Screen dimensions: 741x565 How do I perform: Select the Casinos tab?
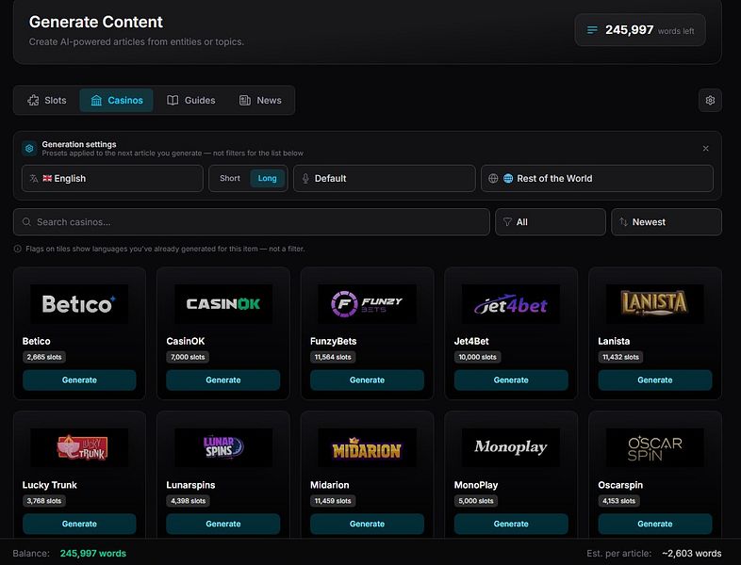pos(116,100)
